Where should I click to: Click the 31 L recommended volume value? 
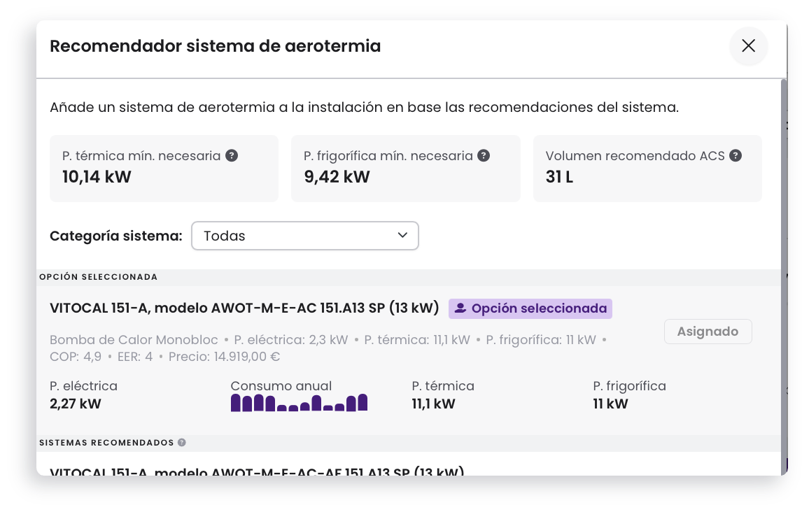coord(559,177)
